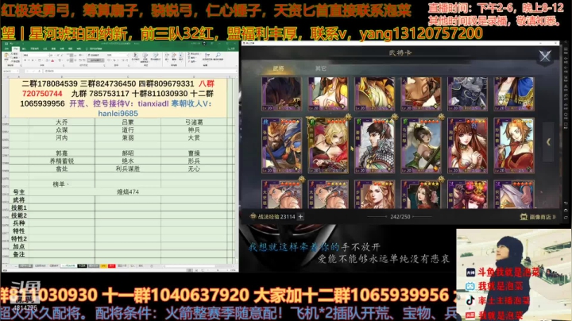Apply the Fill Color bucket in Excel
Screen dimensions: 572x321
pyautogui.click(x=47, y=60)
